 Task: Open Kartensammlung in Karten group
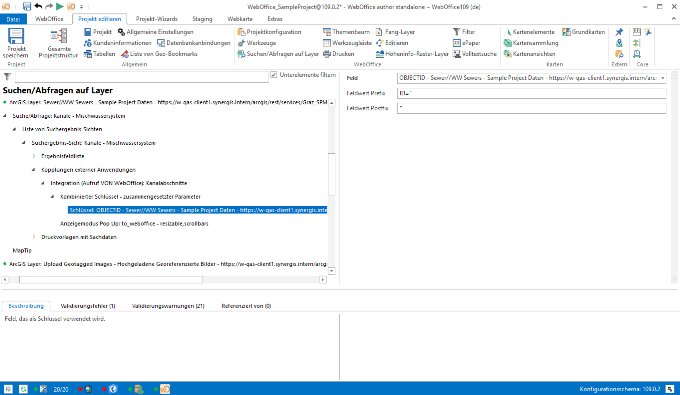[531, 43]
